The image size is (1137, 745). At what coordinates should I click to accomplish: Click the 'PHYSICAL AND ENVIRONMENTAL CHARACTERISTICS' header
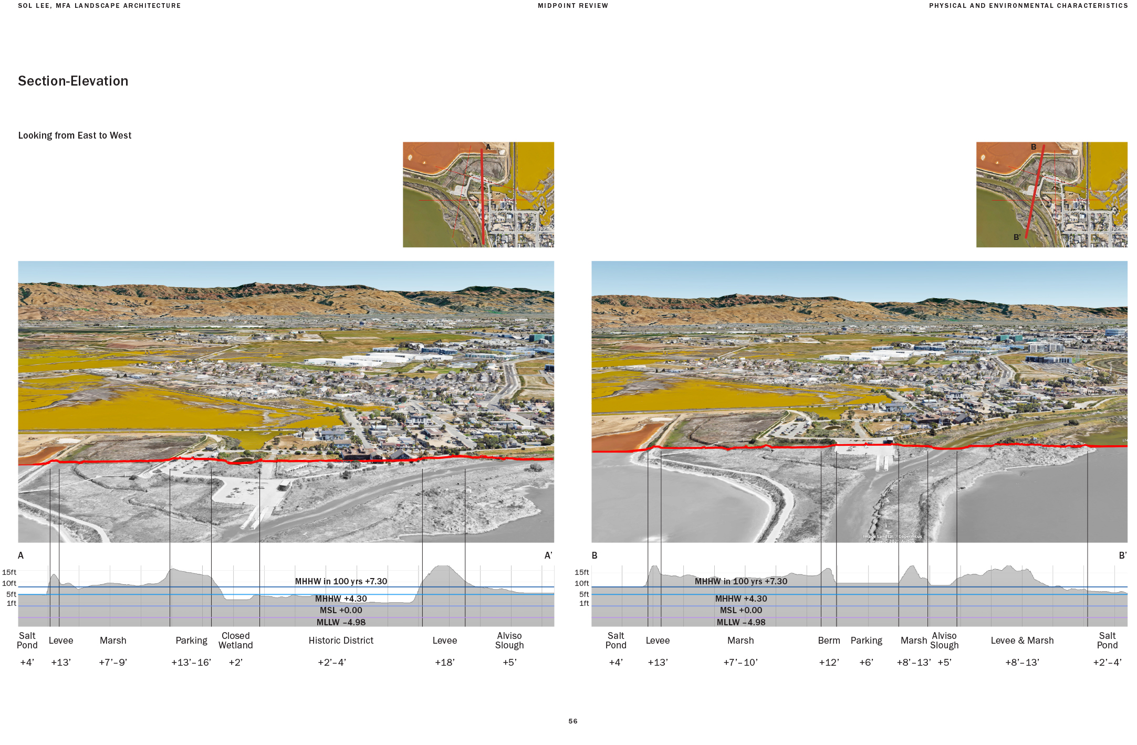pos(1028,6)
